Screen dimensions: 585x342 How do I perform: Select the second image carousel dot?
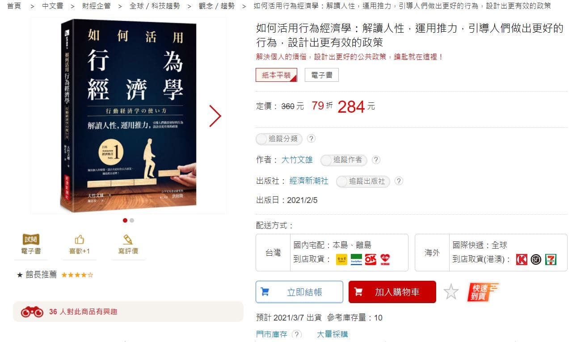132,220
